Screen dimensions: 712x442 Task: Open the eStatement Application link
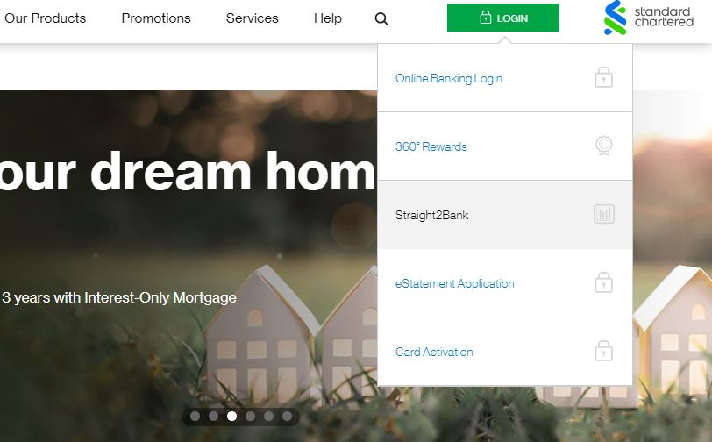(x=455, y=283)
